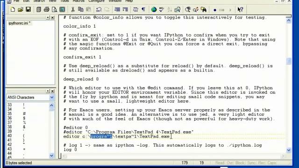Viewport: 299px width, 168px height.
Task: Click the 'deep_reload 0' line
Action: [x=81, y=79]
